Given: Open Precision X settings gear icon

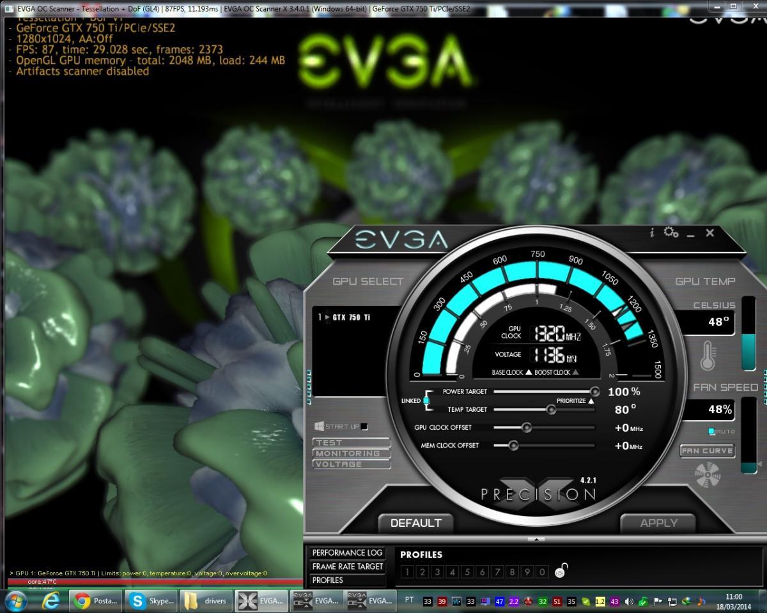Looking at the screenshot, I should (670, 232).
